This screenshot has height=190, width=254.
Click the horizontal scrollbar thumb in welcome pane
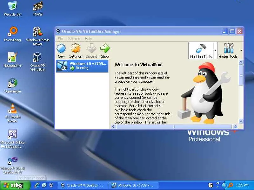[x=174, y=126]
